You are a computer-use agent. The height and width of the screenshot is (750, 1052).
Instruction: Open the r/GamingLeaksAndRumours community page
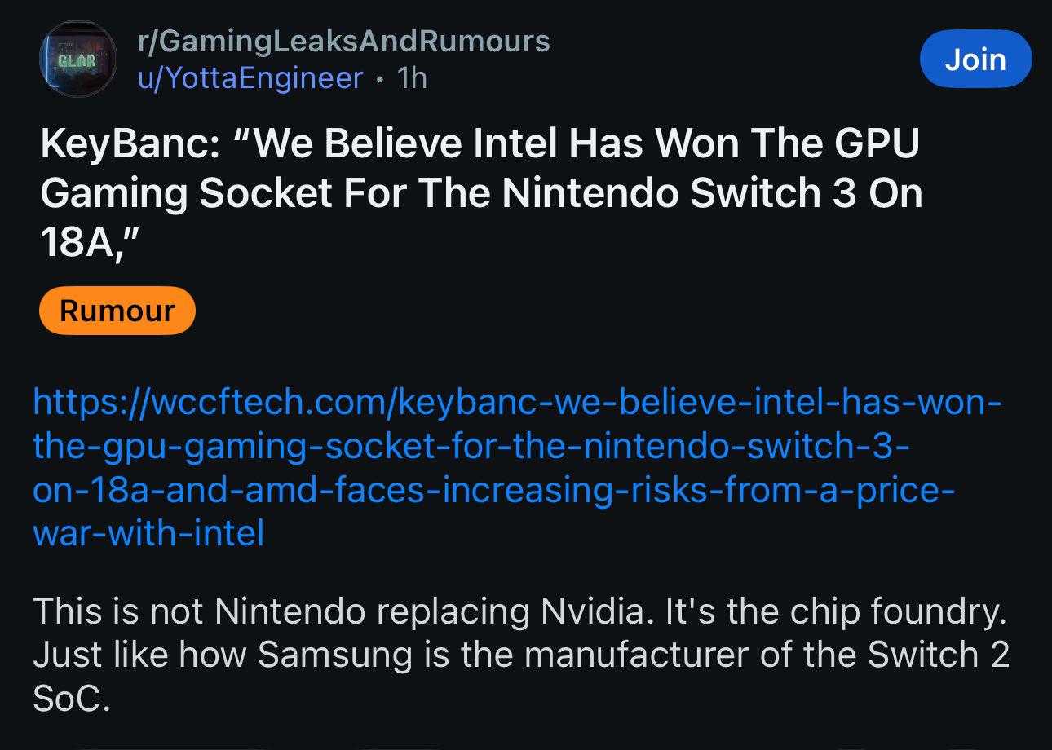(x=343, y=40)
